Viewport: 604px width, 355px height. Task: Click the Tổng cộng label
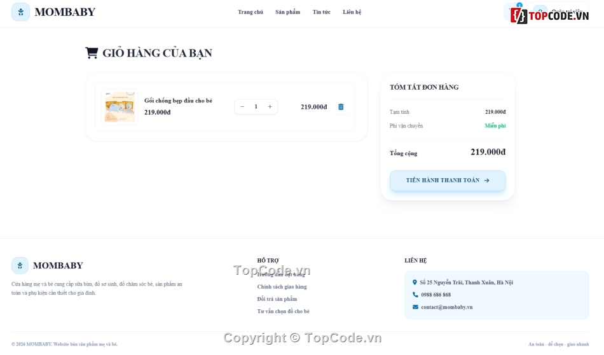403,153
